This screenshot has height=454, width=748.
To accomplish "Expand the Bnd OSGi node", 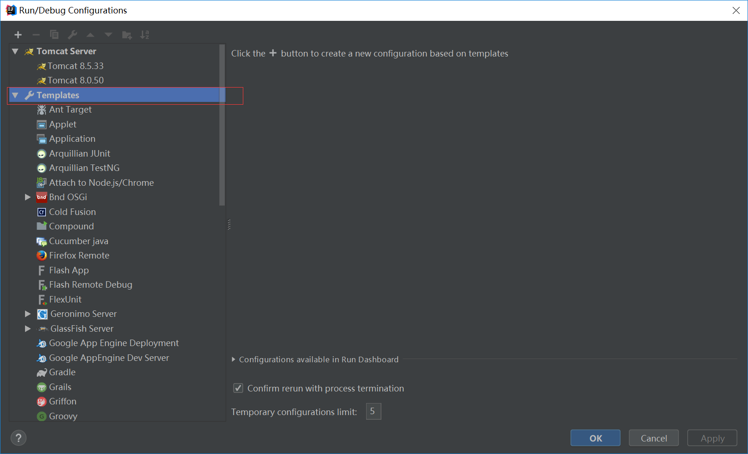I will coord(28,197).
